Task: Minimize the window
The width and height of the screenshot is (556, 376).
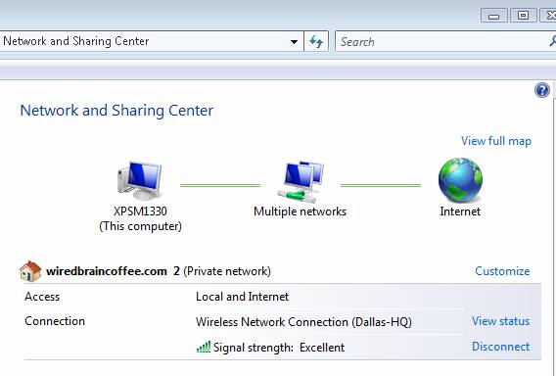Action: (494, 16)
